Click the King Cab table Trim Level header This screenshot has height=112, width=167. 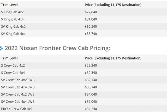pos(9,5)
